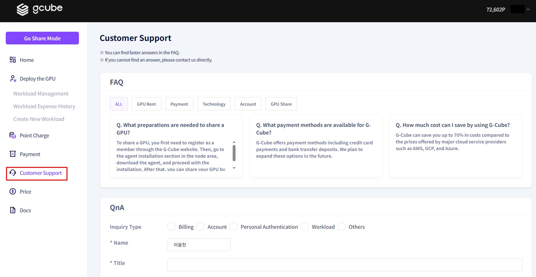Switch to the Technology FAQ tab
536x277 pixels.
(214, 104)
